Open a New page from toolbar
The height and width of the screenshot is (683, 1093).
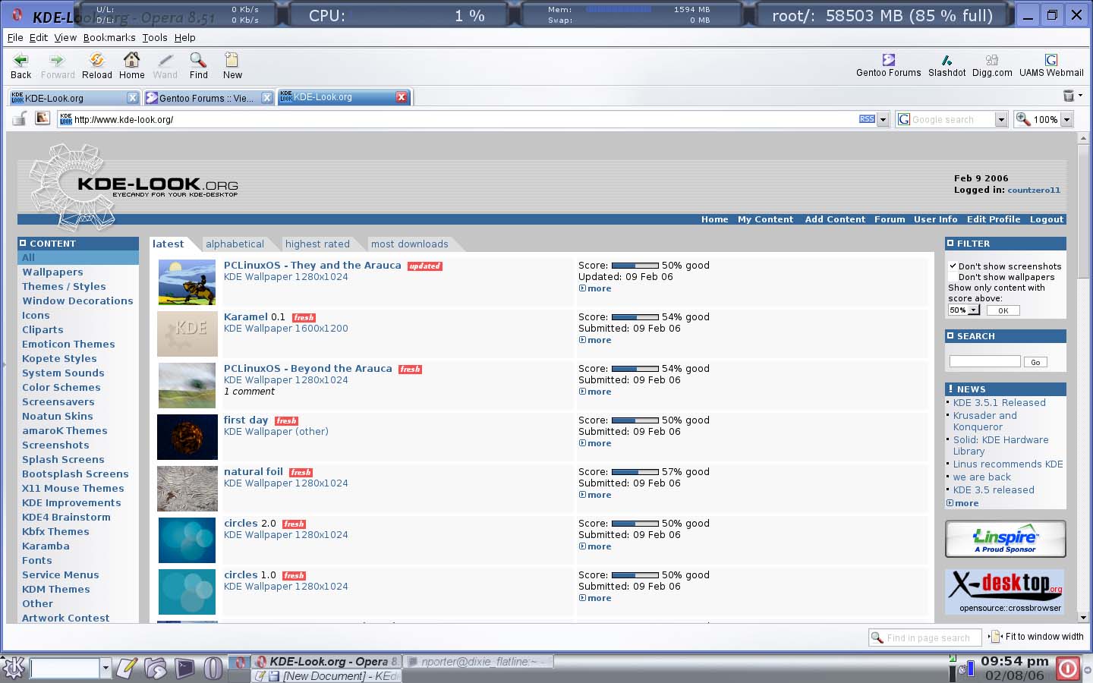click(x=232, y=66)
